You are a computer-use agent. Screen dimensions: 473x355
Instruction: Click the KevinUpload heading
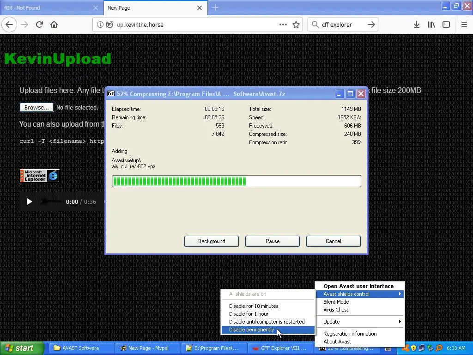58,59
